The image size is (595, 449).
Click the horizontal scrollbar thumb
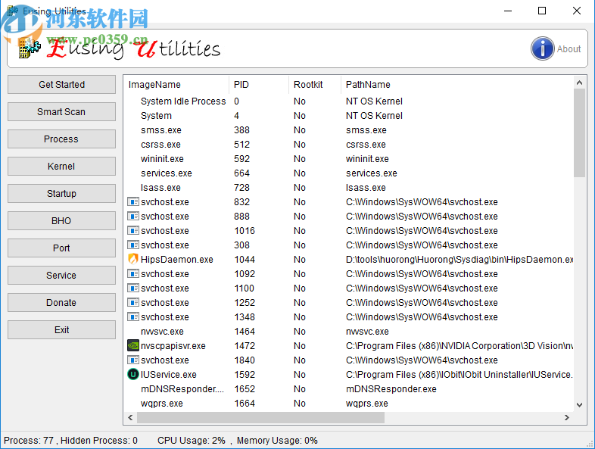260,417
